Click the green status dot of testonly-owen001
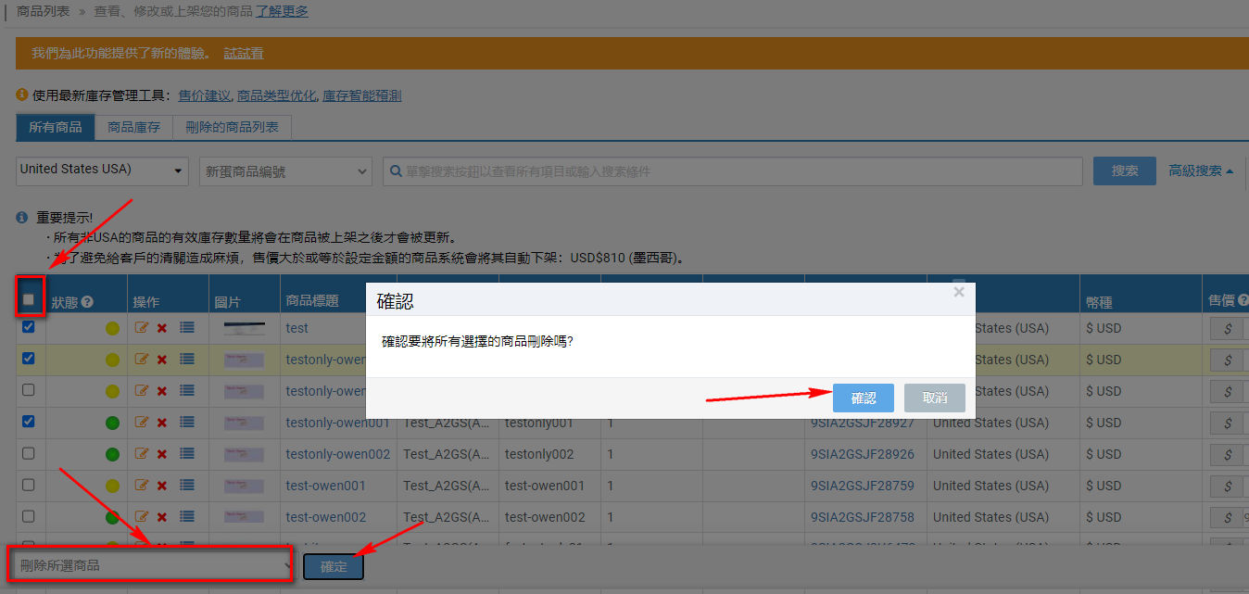Screen dimensions: 1249x594 (112, 423)
